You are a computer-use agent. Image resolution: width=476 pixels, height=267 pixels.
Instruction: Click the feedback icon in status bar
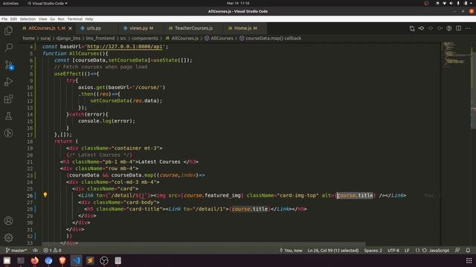pos(457,251)
